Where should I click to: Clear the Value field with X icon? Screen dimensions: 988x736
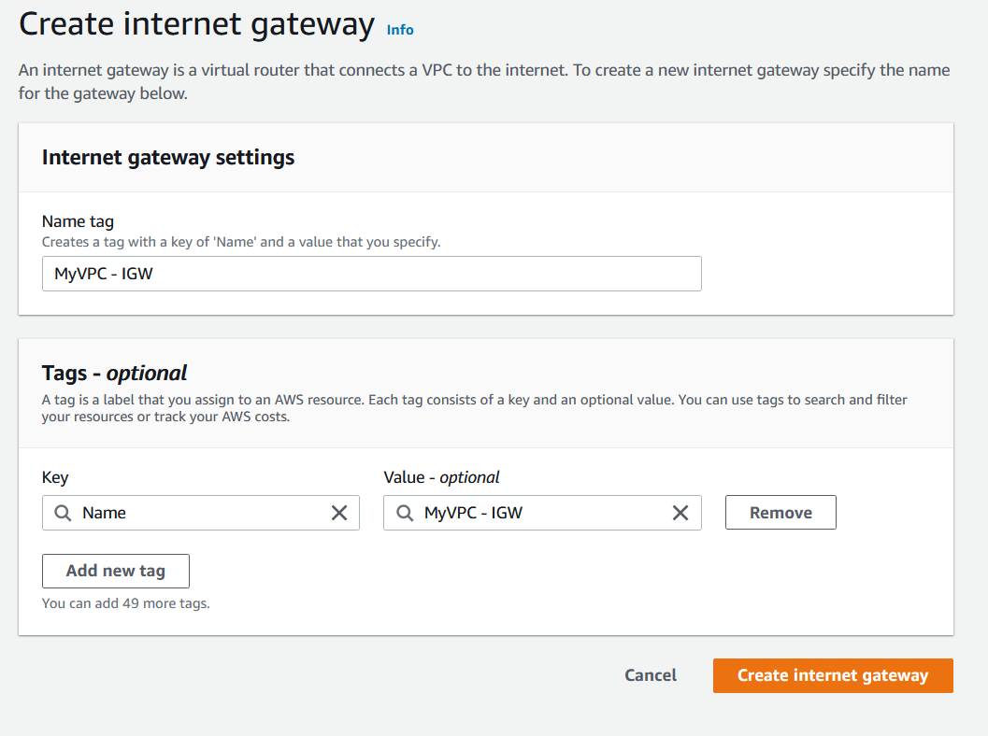click(x=680, y=513)
